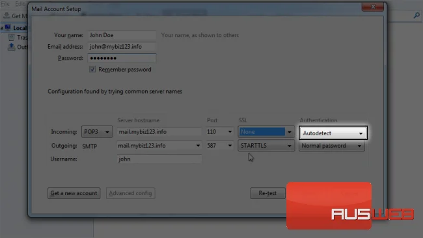Screen dimensions: 423x238
Task: Click the Advanced config button
Action: (x=131, y=193)
